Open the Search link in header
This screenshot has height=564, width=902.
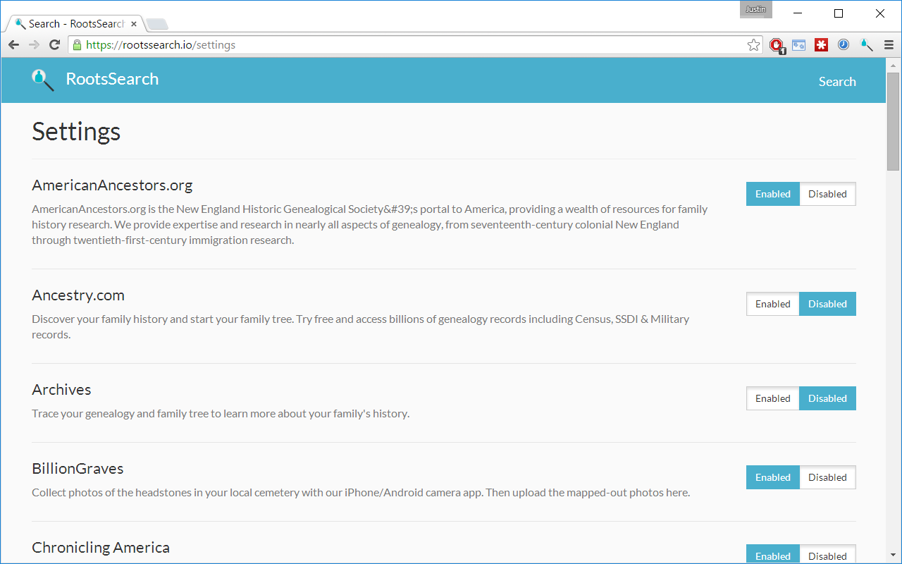[837, 82]
